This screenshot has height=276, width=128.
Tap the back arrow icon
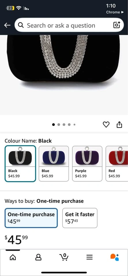[7, 25]
